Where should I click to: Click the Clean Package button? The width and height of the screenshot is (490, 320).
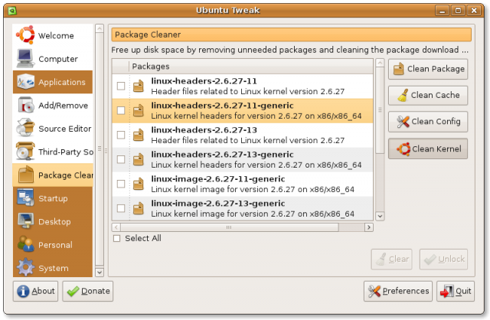coord(428,69)
